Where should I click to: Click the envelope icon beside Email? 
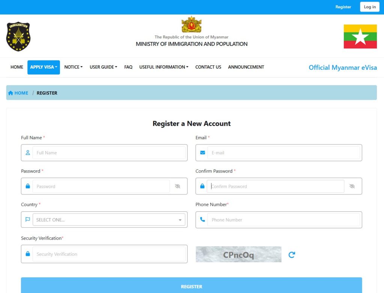tap(202, 153)
